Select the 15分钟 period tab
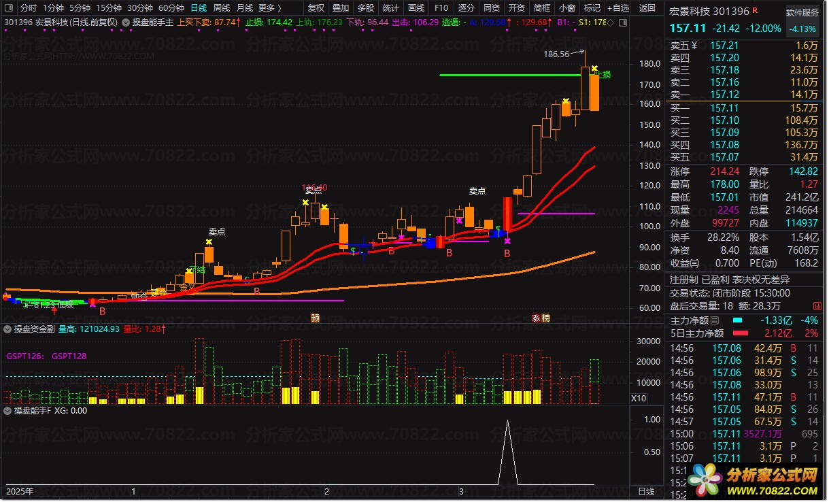This screenshot has height=502, width=829. [x=109, y=8]
